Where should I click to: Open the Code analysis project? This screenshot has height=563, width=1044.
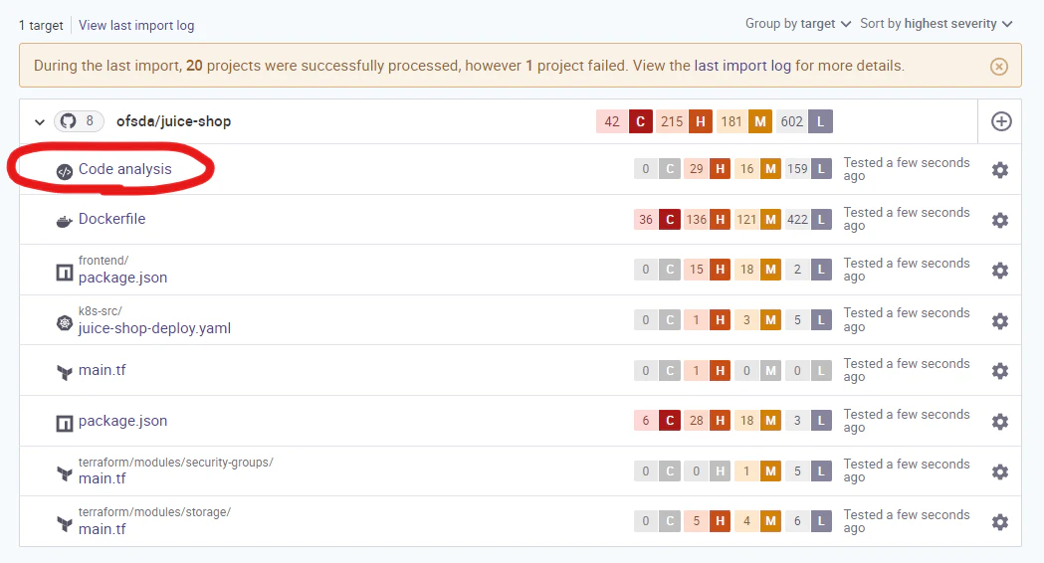pos(125,169)
